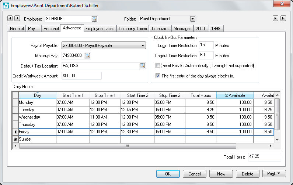Expand the Folder dropdown
The width and height of the screenshot is (293, 185).
192,19
